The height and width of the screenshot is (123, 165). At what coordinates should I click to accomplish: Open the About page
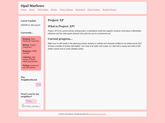(x=32, y=10)
